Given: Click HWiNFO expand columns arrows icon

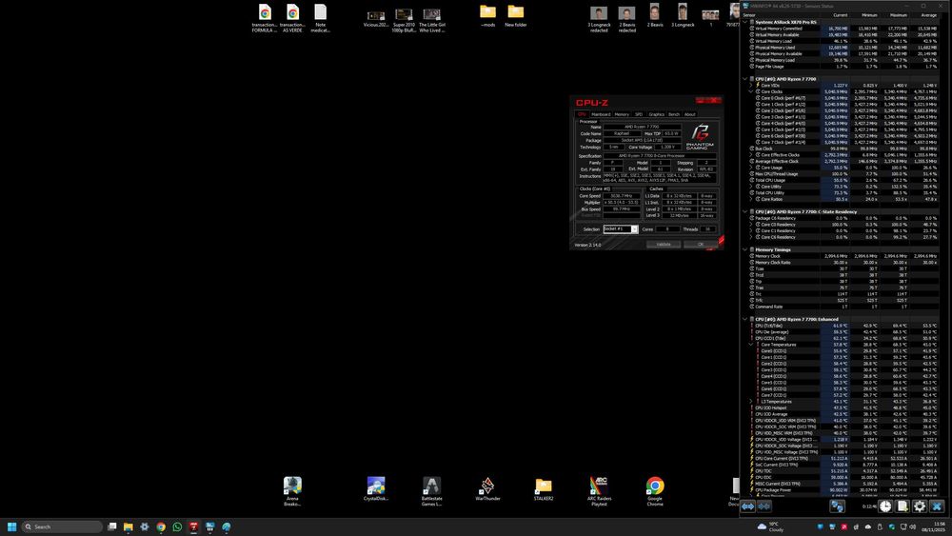Looking at the screenshot, I should 747,506.
